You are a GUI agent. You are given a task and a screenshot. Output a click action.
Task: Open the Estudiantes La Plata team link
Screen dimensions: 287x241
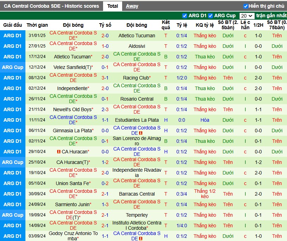pyautogui.click(x=137, y=120)
